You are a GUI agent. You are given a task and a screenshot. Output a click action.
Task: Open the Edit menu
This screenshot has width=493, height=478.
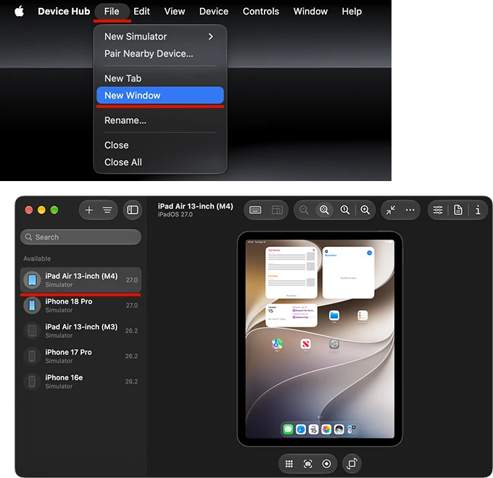click(x=141, y=12)
